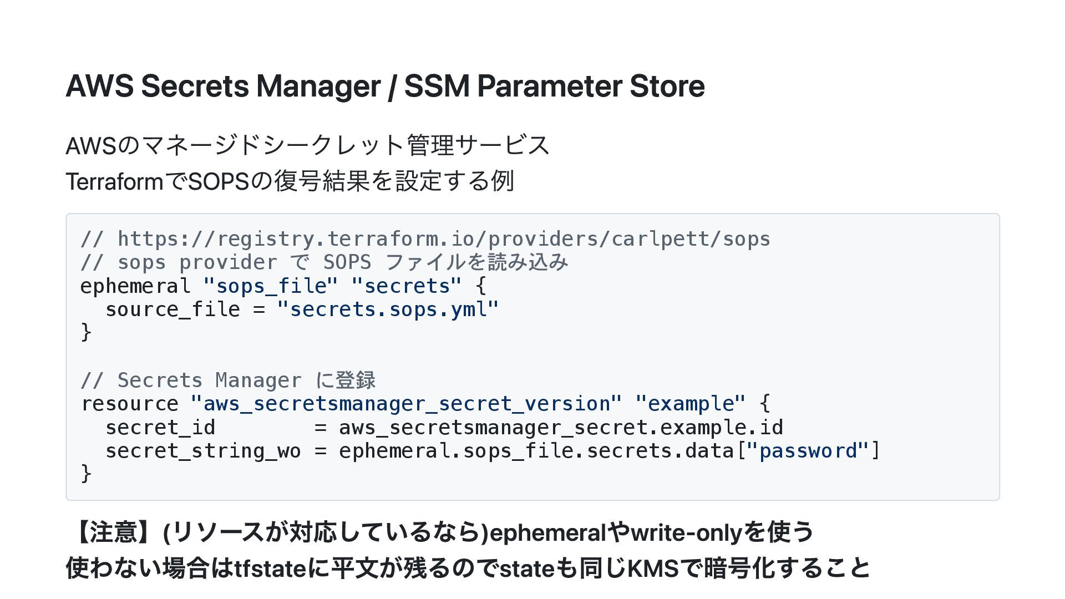Select the "aws_secretsmanager_secret_version" string

click(x=406, y=404)
